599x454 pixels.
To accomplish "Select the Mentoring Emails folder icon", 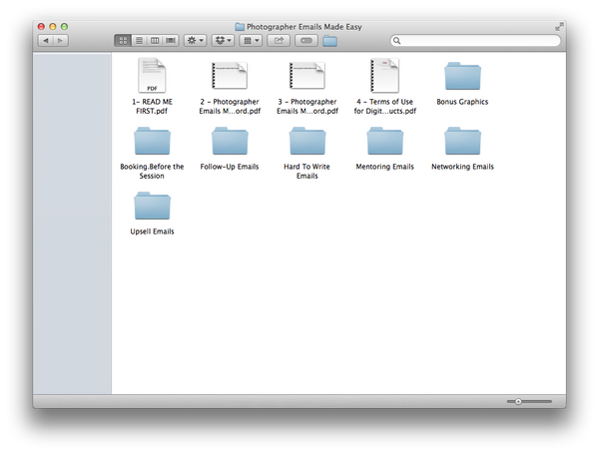I will (x=385, y=141).
